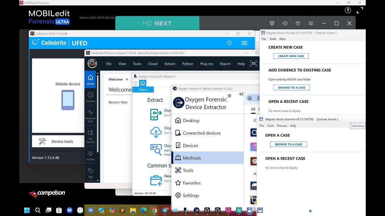The image size is (385, 216).
Task: Open Timeline in Physical Analyzer sidebar
Action: pos(90,97)
